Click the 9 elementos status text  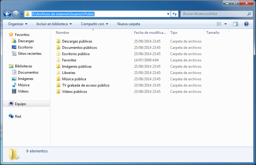point(37,151)
